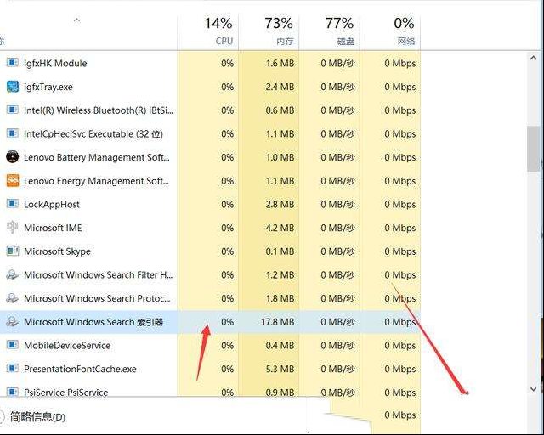Click the 0.4 MB memory value

[280, 346]
